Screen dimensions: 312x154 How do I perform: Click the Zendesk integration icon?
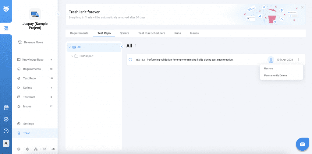coord(44,149)
